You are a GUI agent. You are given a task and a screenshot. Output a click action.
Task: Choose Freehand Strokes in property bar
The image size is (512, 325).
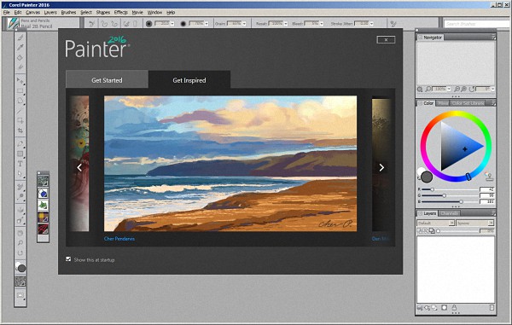pos(104,24)
